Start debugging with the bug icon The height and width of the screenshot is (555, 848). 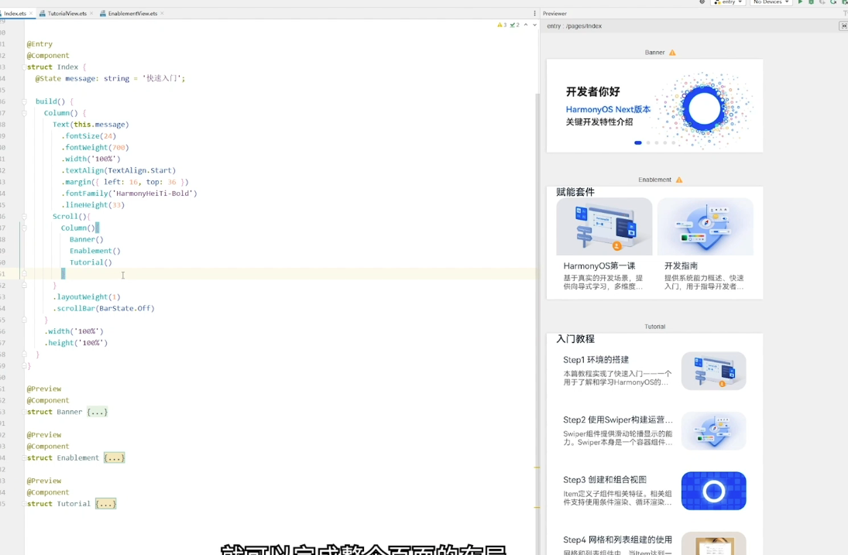click(812, 2)
